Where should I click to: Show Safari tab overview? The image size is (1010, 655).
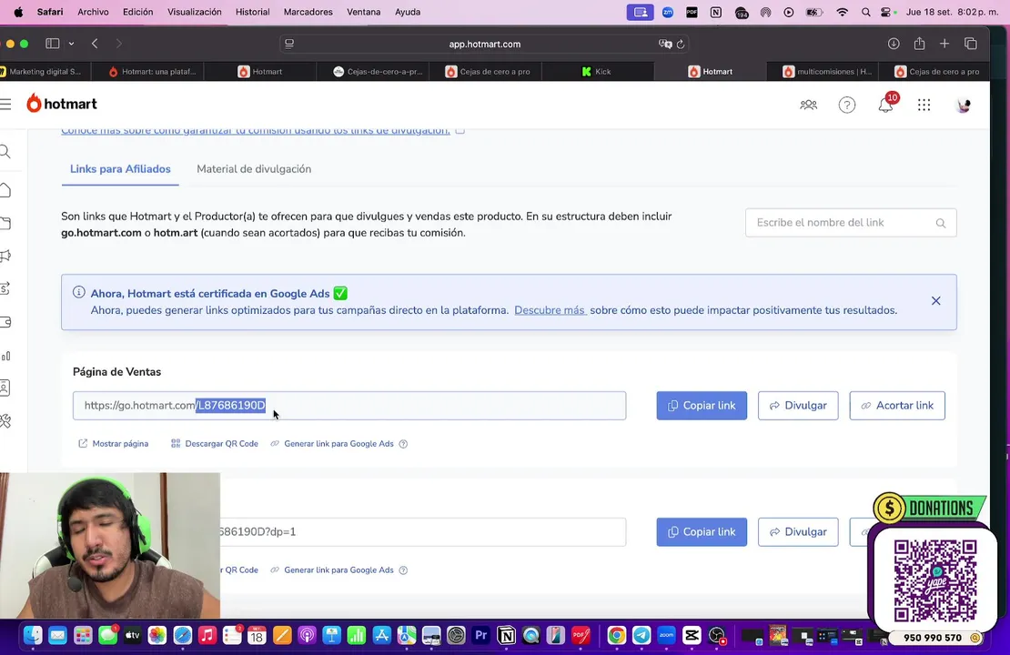pos(971,43)
